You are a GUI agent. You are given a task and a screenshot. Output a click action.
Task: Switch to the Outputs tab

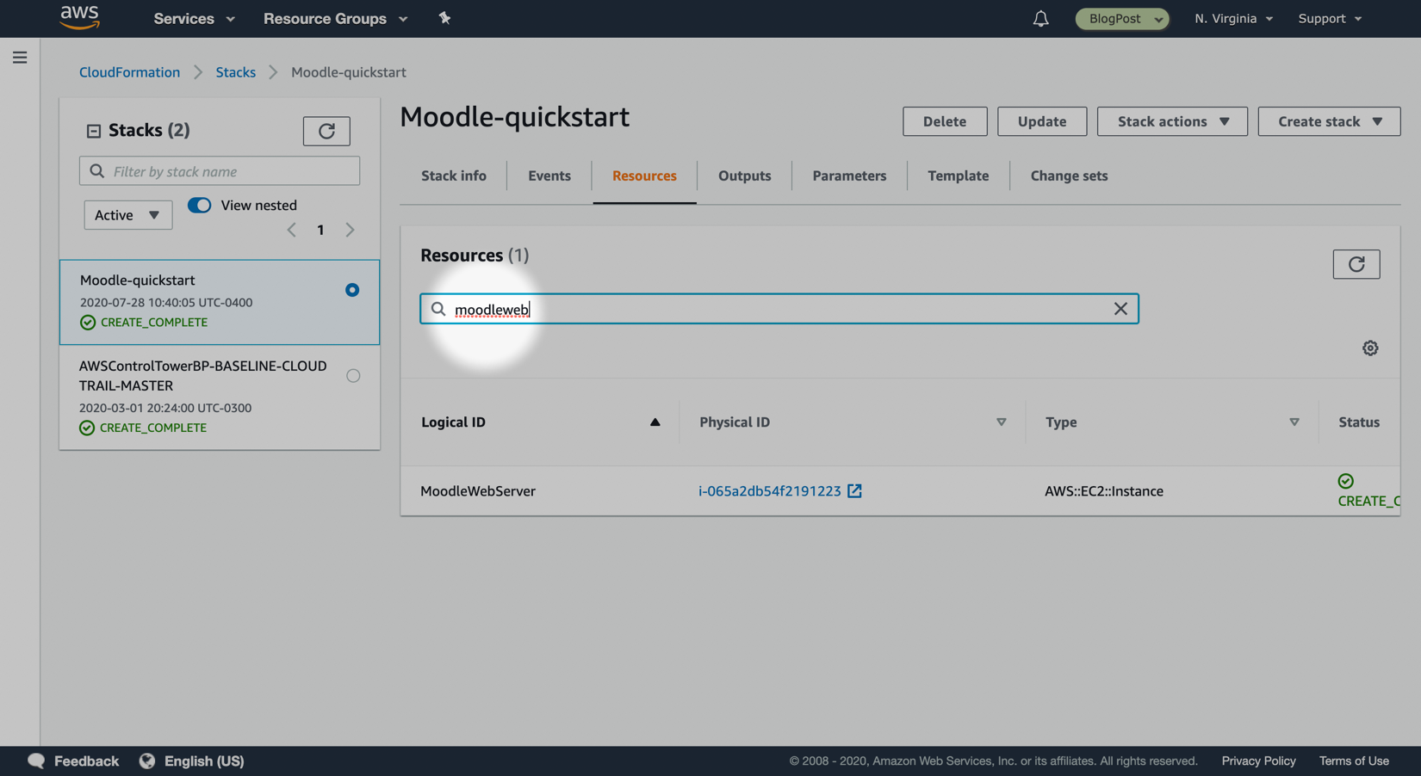(745, 176)
